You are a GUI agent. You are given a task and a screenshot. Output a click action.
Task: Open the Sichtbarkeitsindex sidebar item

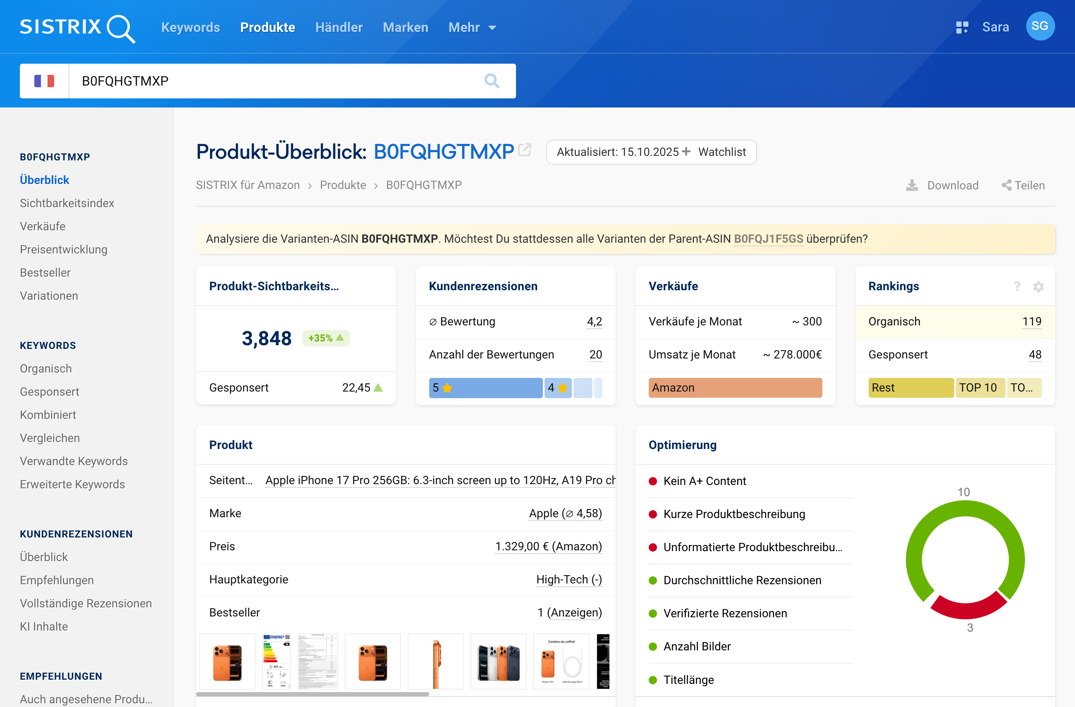click(x=67, y=203)
